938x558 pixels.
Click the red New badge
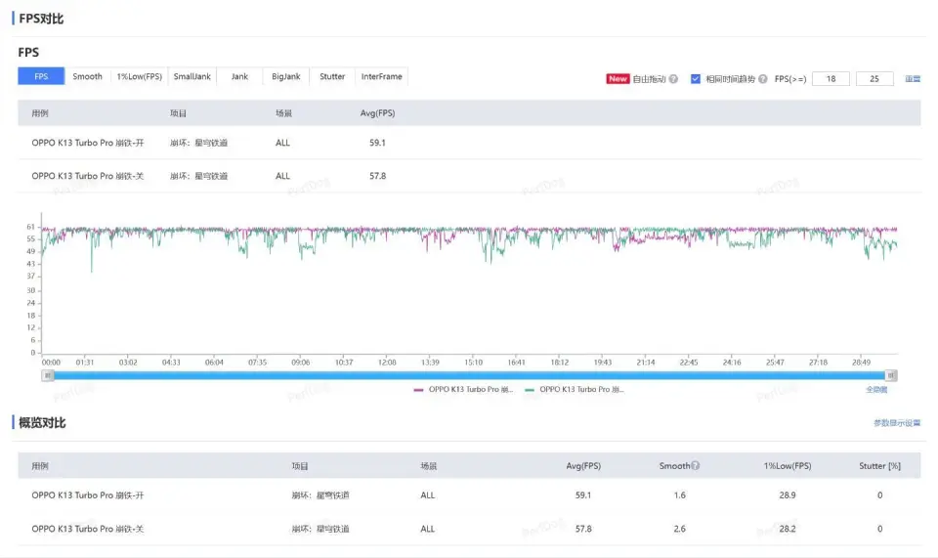click(618, 79)
